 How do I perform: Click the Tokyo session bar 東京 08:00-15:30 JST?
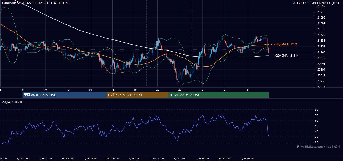click(64, 95)
